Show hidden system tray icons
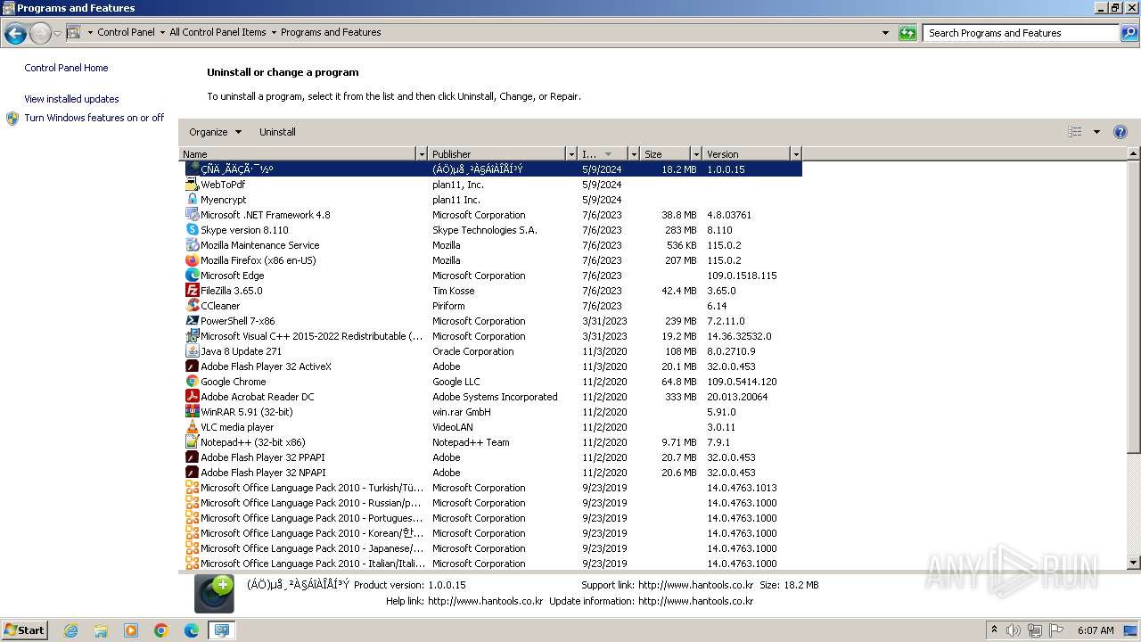 tap(995, 630)
